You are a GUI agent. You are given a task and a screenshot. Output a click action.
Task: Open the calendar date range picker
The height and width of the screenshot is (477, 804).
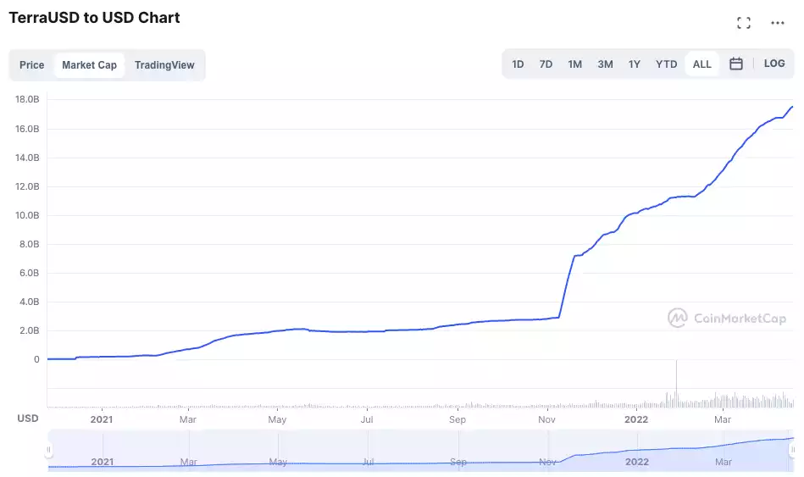pos(736,64)
